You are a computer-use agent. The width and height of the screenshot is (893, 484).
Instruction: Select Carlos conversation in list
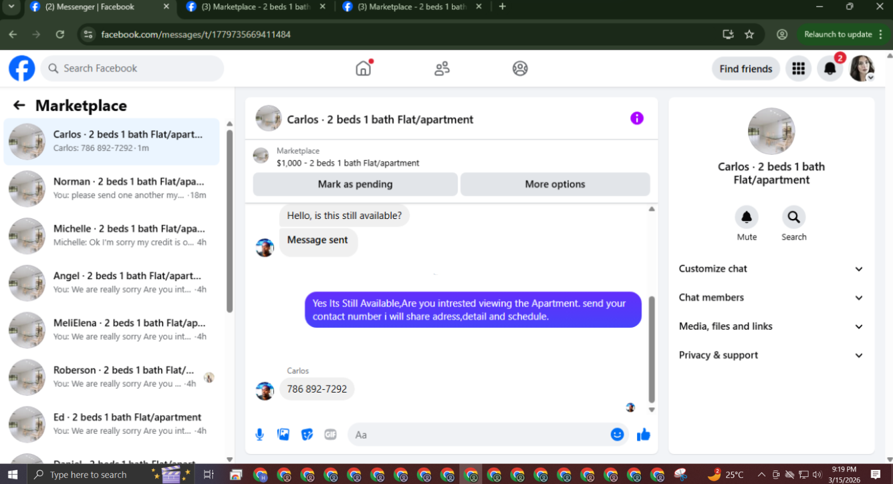click(112, 142)
